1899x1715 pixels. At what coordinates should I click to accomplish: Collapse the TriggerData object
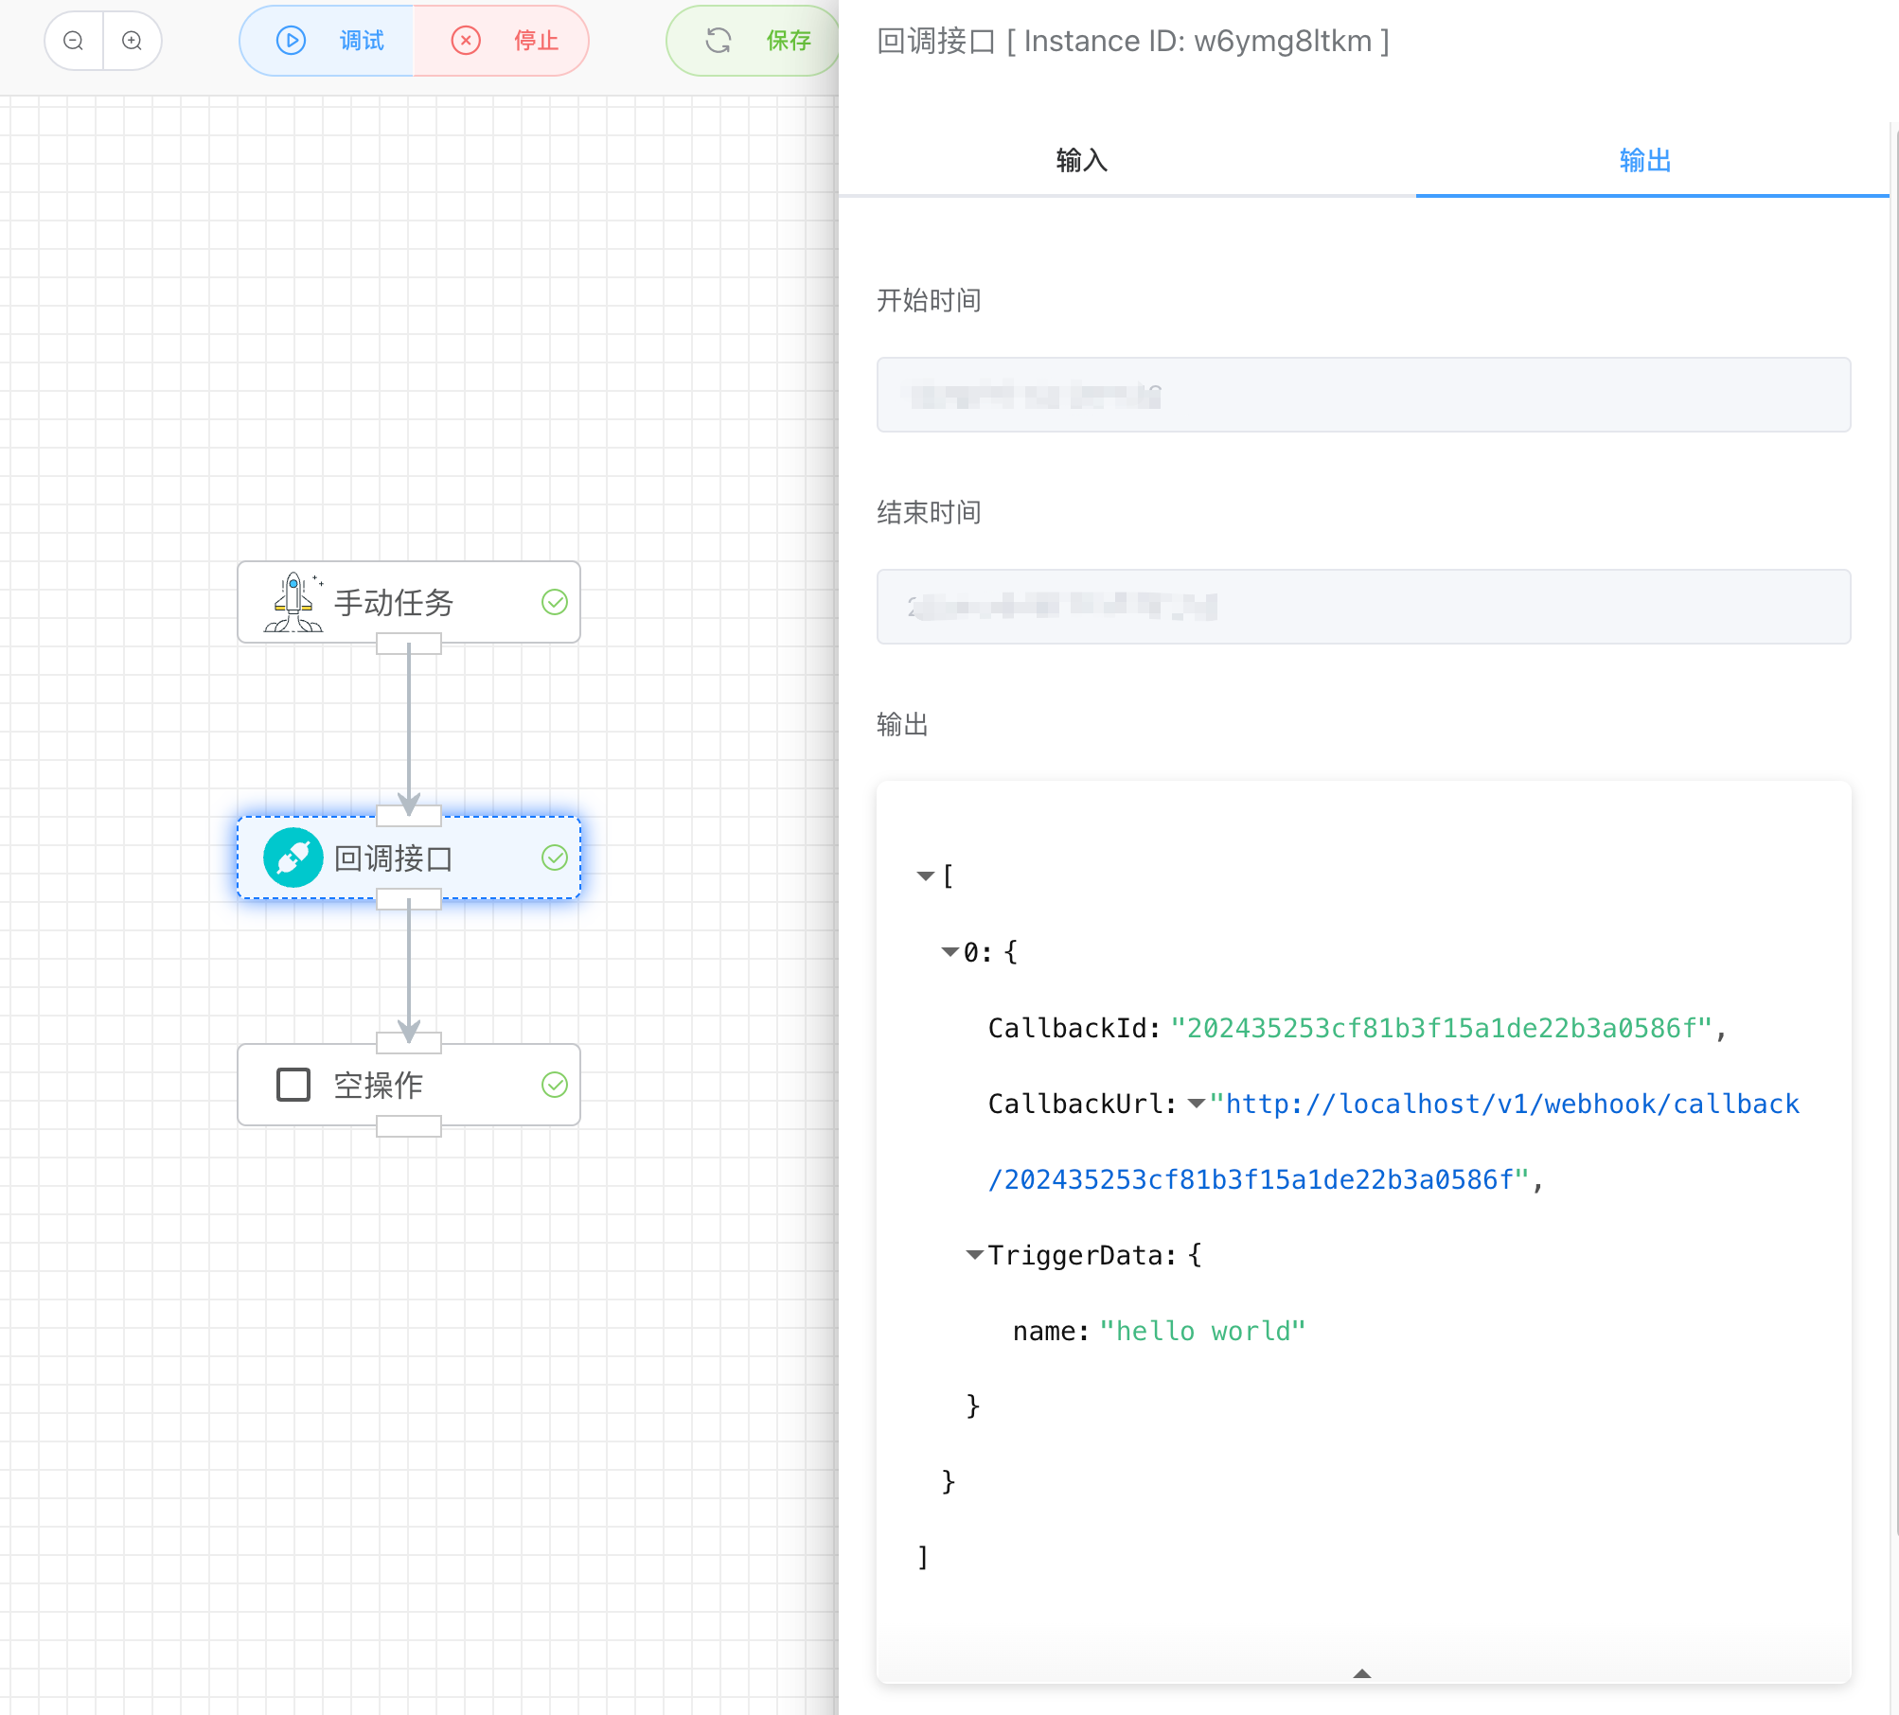[974, 1255]
